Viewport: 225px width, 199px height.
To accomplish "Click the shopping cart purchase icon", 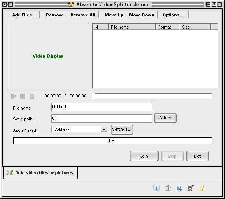I will [190, 188].
